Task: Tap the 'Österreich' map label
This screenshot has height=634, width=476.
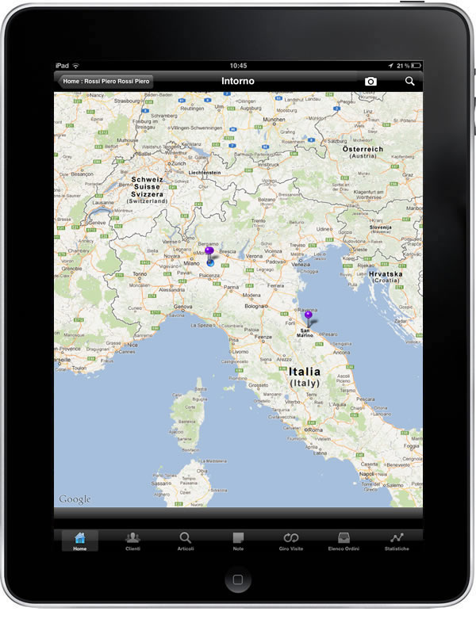Action: point(363,149)
